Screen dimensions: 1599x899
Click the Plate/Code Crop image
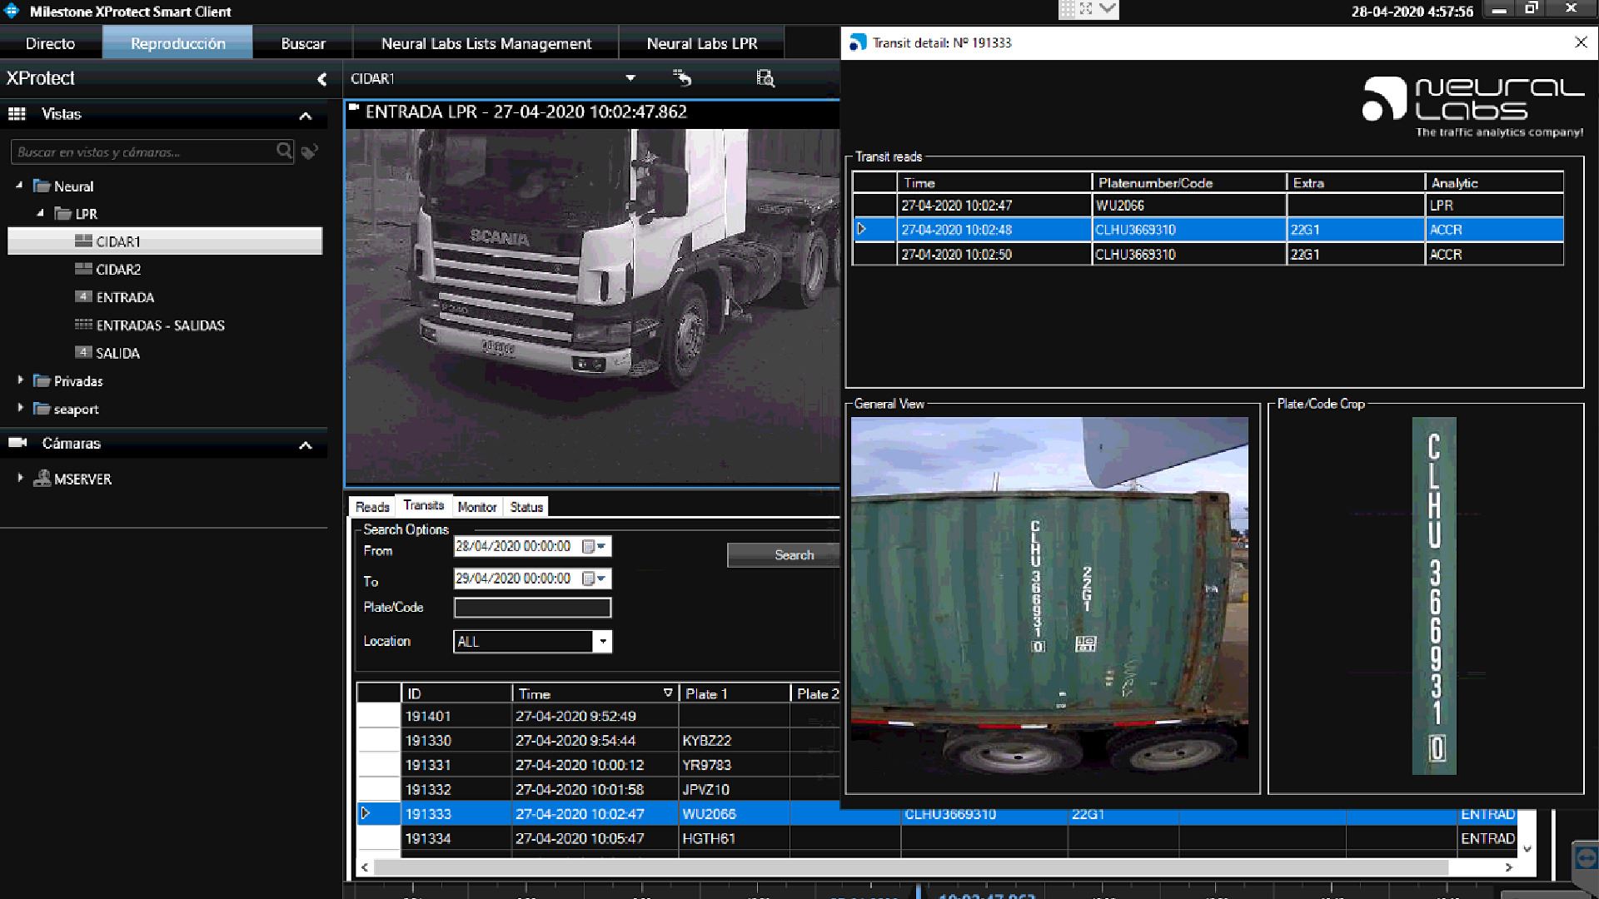[x=1434, y=596]
